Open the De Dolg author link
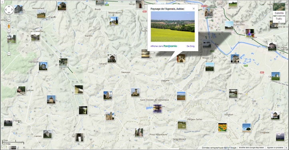This screenshot has width=289, height=150. (x=191, y=46)
